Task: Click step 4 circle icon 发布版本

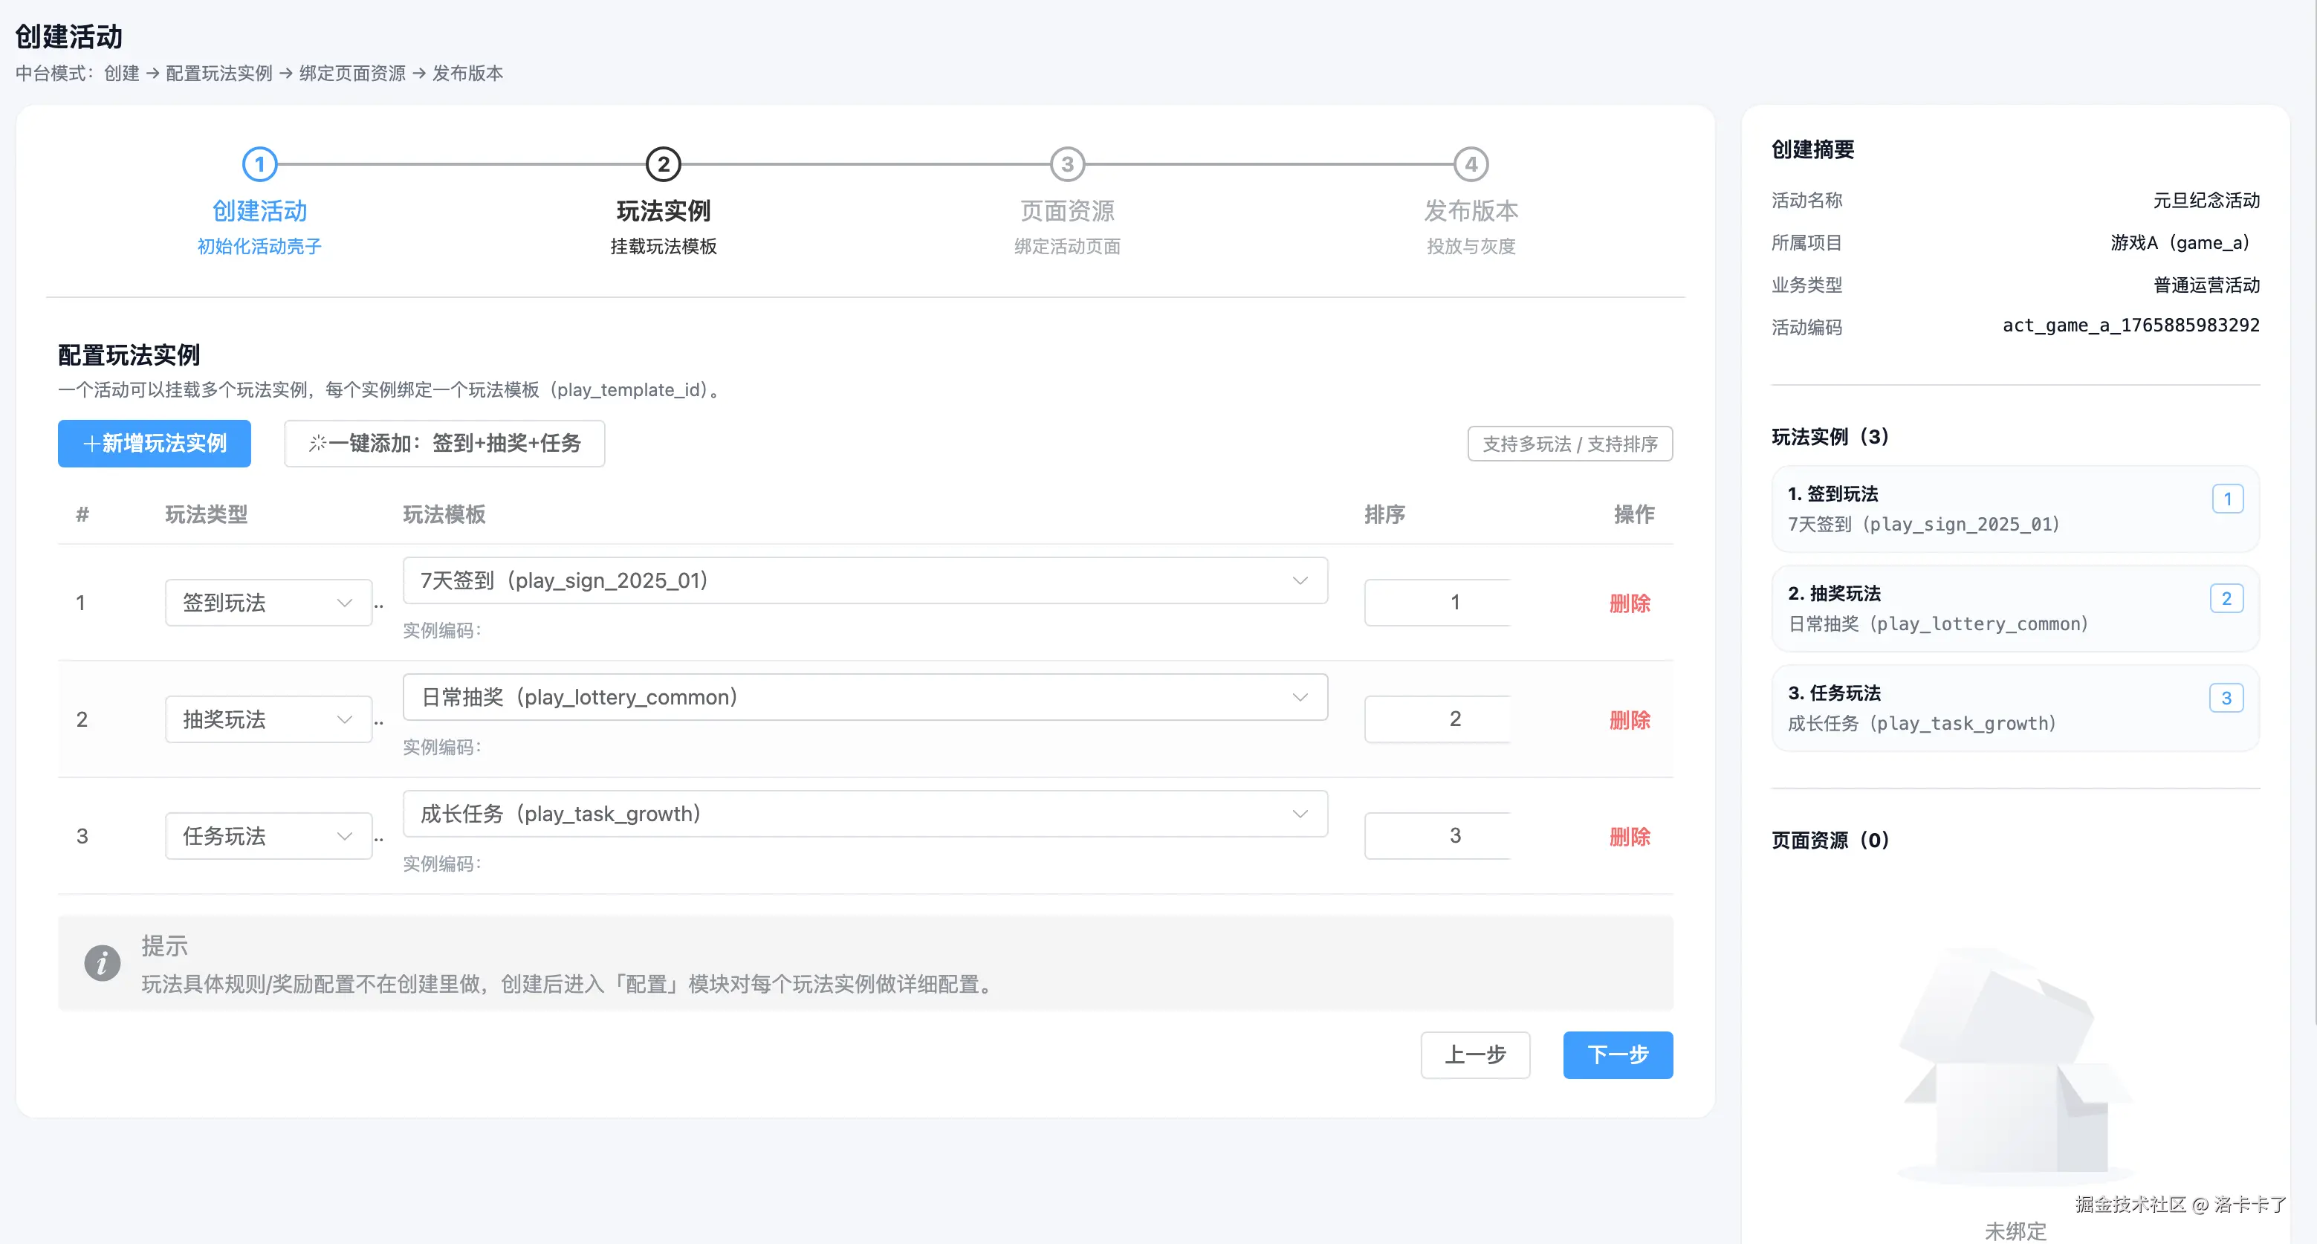Action: [x=1471, y=165]
